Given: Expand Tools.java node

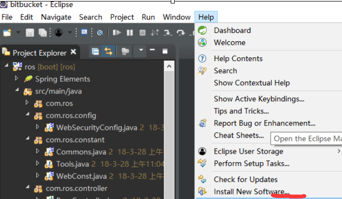Looking at the screenshot, I should coord(37,163).
